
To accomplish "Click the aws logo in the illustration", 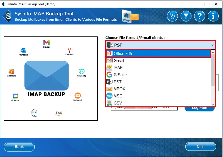I will coord(59,113).
